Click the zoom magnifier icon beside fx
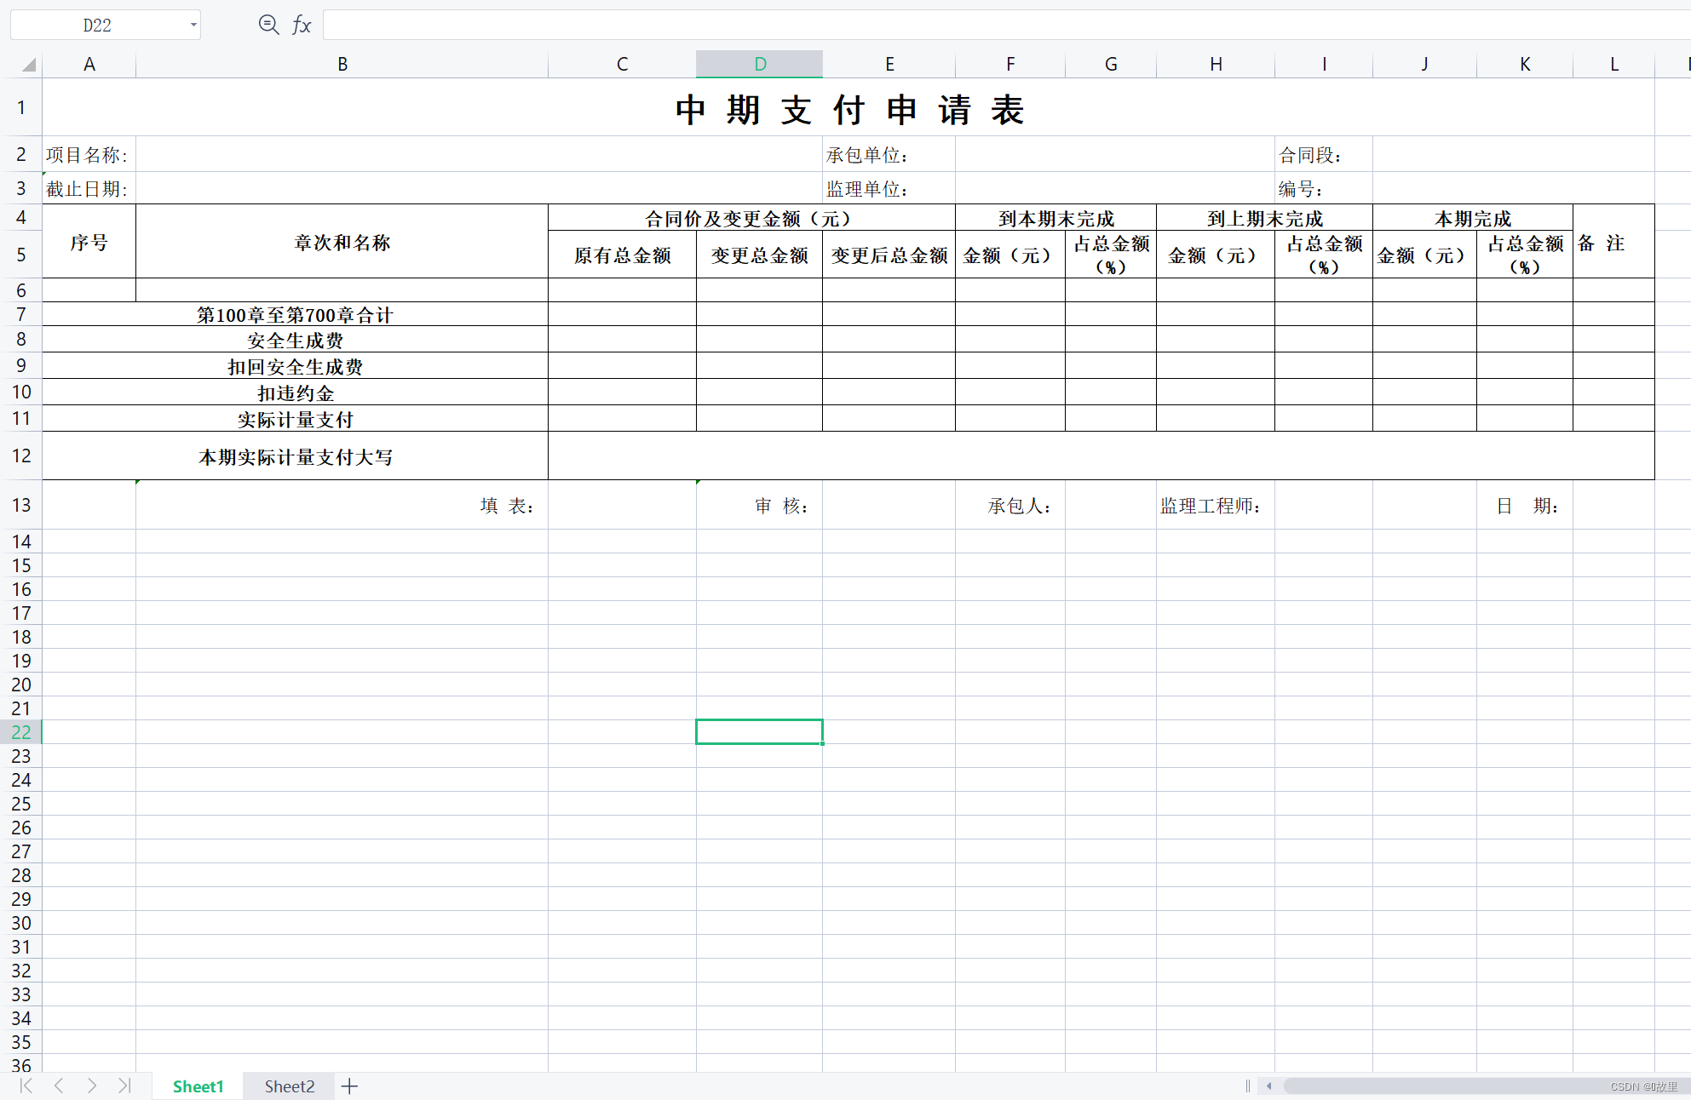 coord(268,25)
